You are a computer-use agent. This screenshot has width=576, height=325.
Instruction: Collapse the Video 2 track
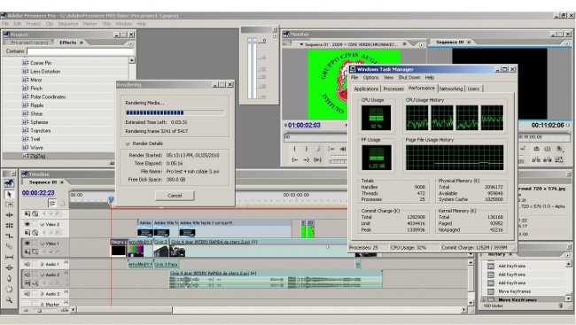pyautogui.click(x=43, y=224)
